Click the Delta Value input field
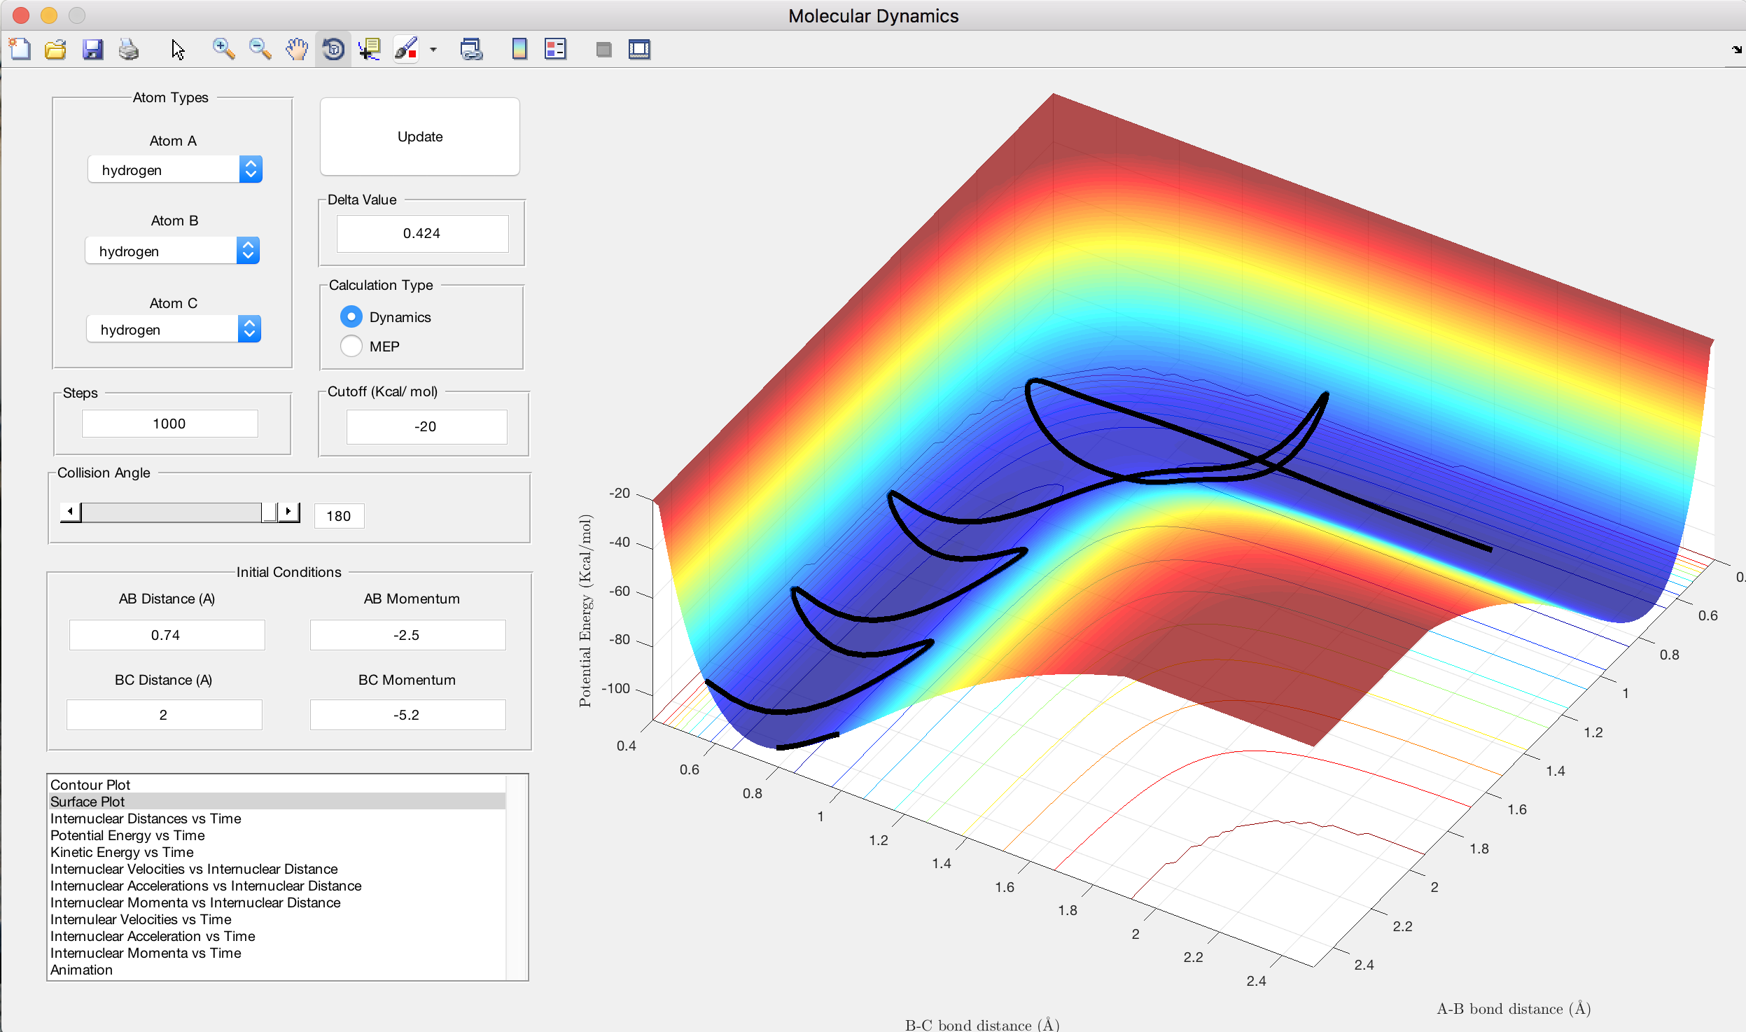Image resolution: width=1746 pixels, height=1032 pixels. (x=422, y=233)
